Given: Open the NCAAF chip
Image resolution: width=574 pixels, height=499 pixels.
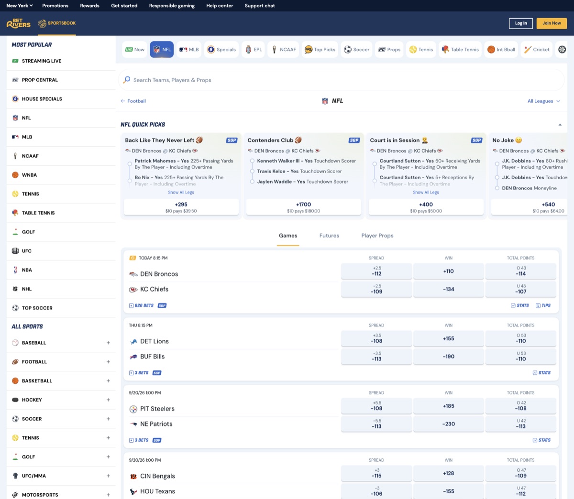Looking at the screenshot, I should tap(283, 49).
